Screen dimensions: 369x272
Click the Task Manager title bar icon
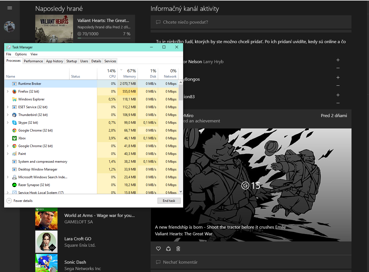tap(9, 47)
